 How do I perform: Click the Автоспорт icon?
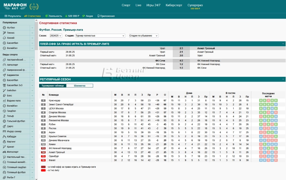[x=5, y=65]
